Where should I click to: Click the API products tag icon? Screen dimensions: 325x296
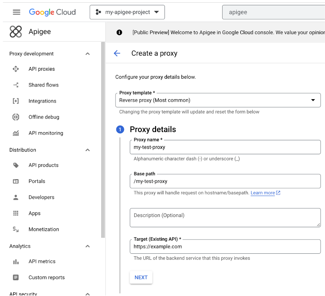[x=15, y=165]
